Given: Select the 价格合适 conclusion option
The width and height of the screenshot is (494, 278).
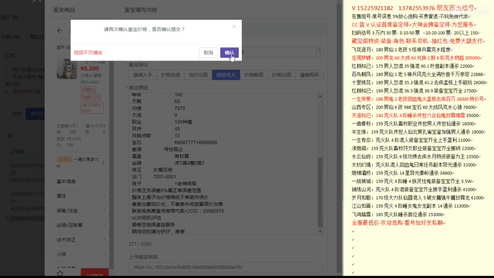Looking at the screenshot, I should 171,75.
